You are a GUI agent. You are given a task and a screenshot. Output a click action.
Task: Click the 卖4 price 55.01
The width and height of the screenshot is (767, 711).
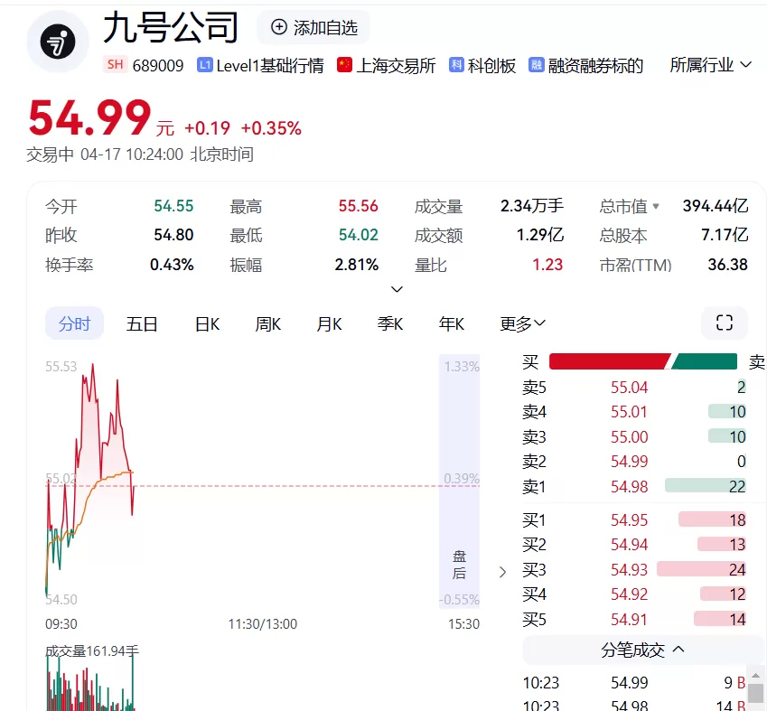click(x=629, y=412)
